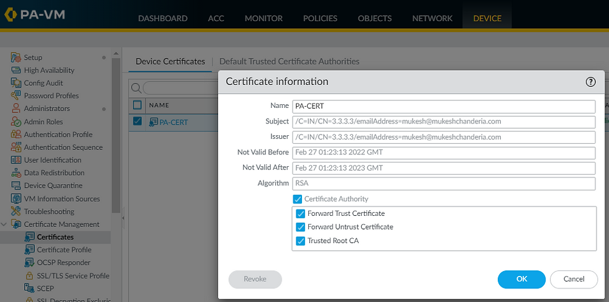Click the SCEP icon

(x=30, y=288)
